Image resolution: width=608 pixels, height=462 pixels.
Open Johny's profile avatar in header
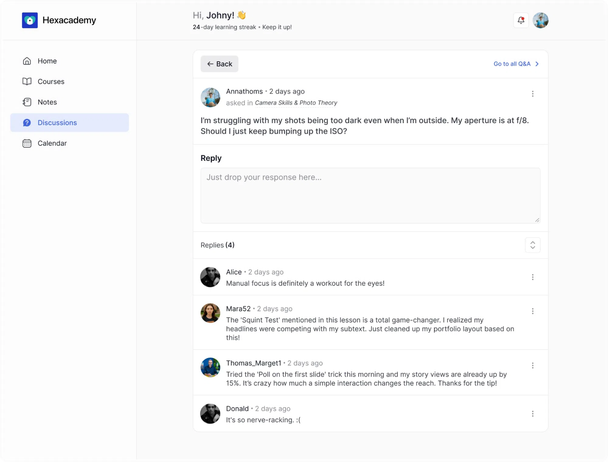click(540, 20)
